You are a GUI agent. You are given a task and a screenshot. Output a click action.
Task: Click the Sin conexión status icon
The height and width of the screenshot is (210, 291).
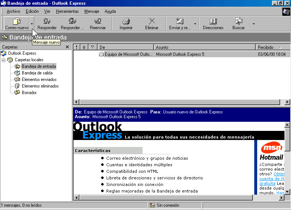152,205
